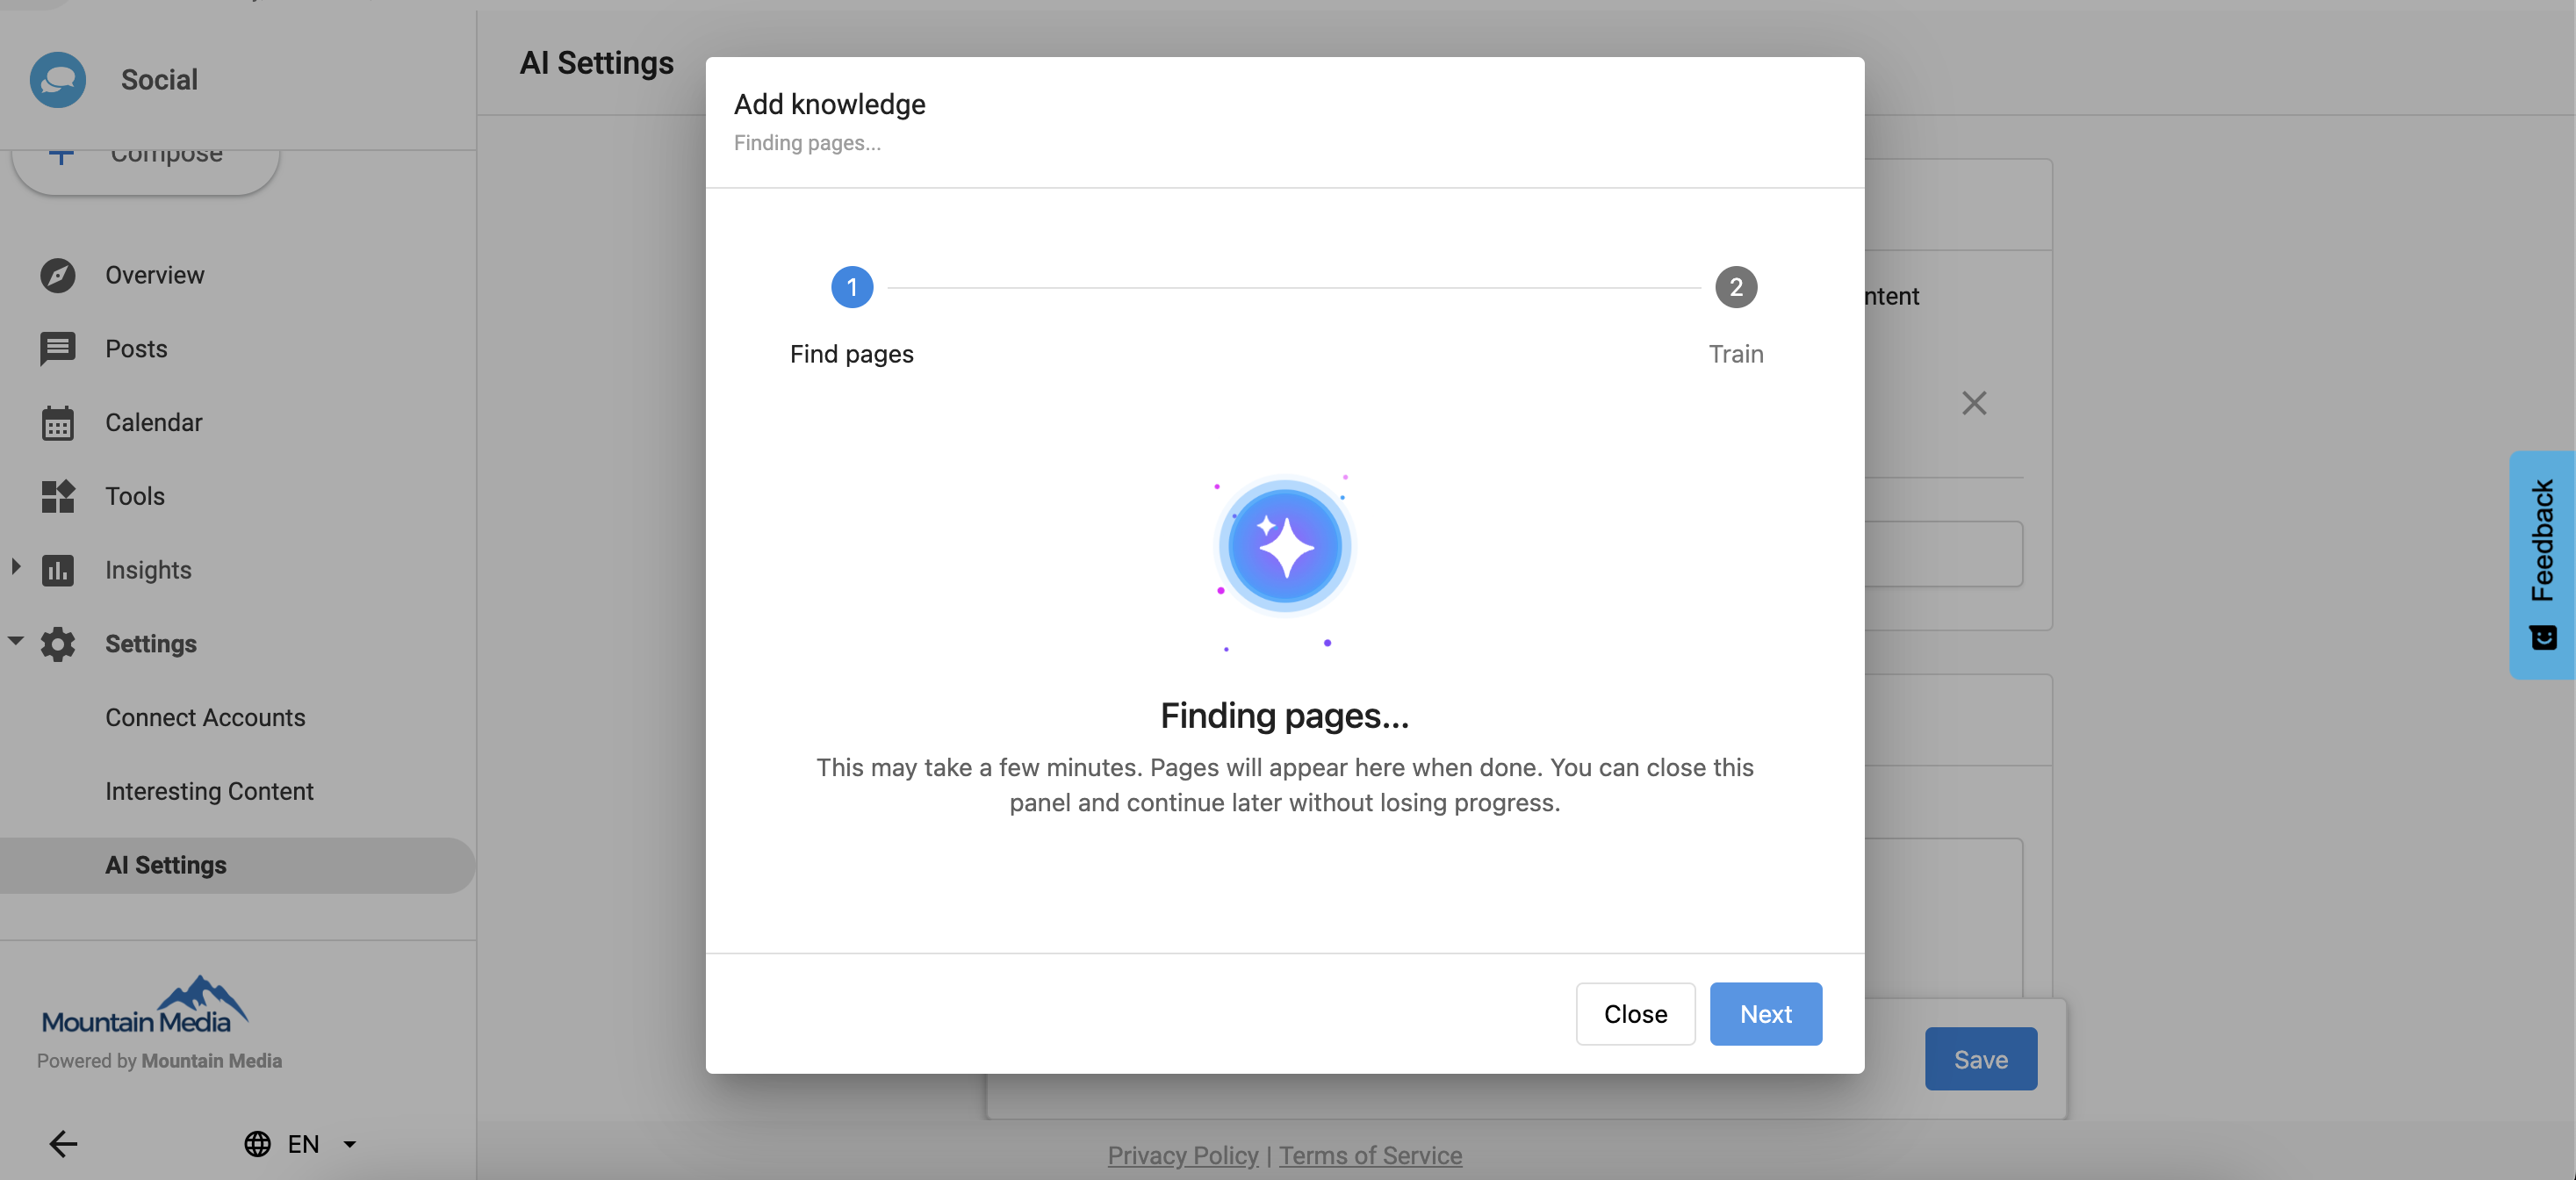Click the Settings gear icon
Screen dimensions: 2576x1180
pos(58,644)
